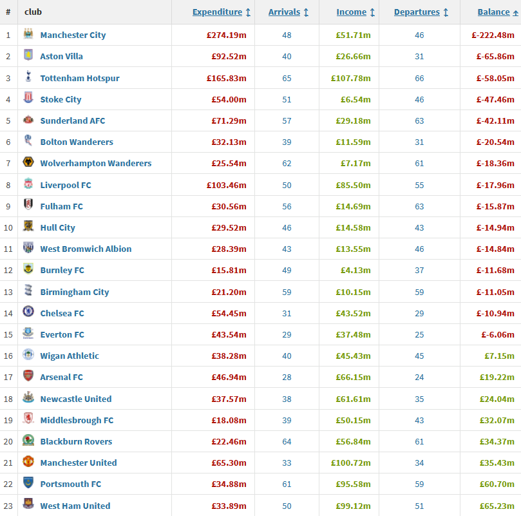Open the Stoke City club link
Image resolution: width=521 pixels, height=516 pixels.
61,99
